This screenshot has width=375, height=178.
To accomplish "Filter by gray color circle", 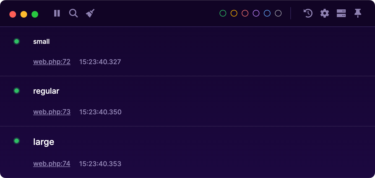I will (x=278, y=13).
